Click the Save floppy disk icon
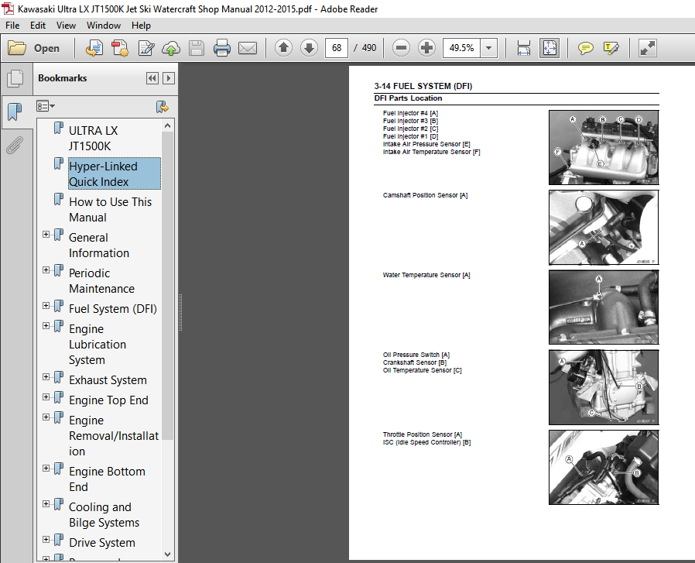This screenshot has width=695, height=563. [x=197, y=48]
